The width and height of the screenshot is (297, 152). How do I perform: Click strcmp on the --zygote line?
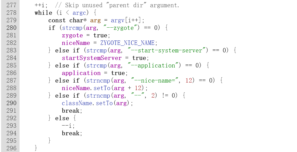72,28
